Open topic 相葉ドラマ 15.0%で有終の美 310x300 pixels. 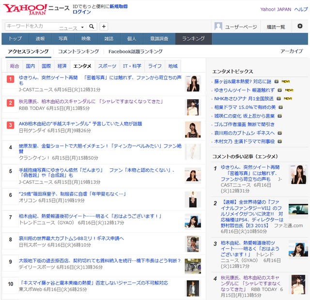(x=245, y=107)
